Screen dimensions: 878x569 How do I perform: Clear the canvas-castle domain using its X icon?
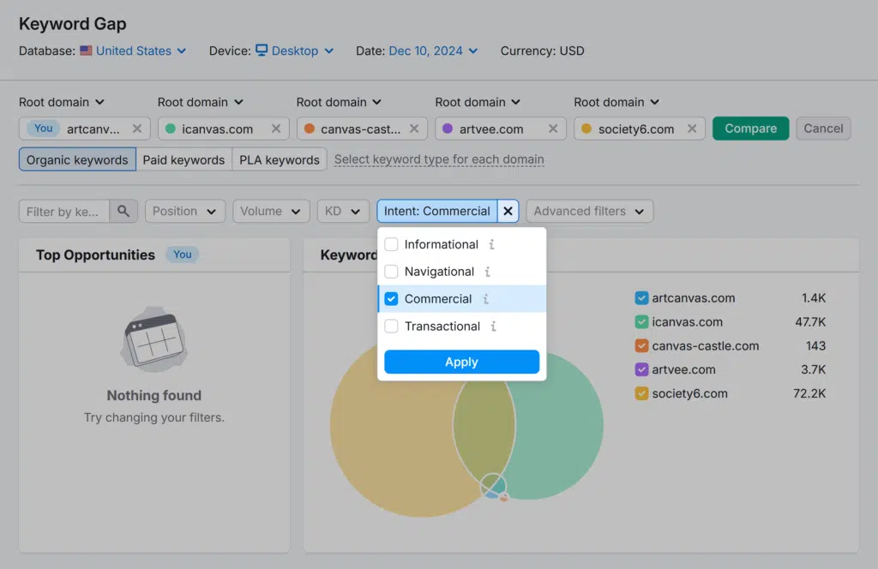tap(414, 129)
